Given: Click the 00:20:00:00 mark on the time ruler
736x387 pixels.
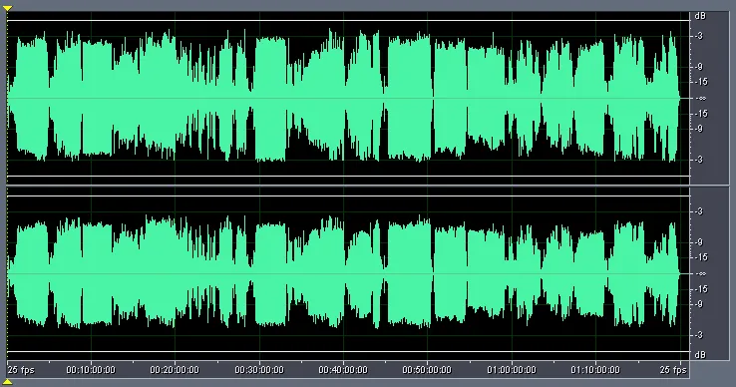Looking at the screenshot, I should click(175, 370).
